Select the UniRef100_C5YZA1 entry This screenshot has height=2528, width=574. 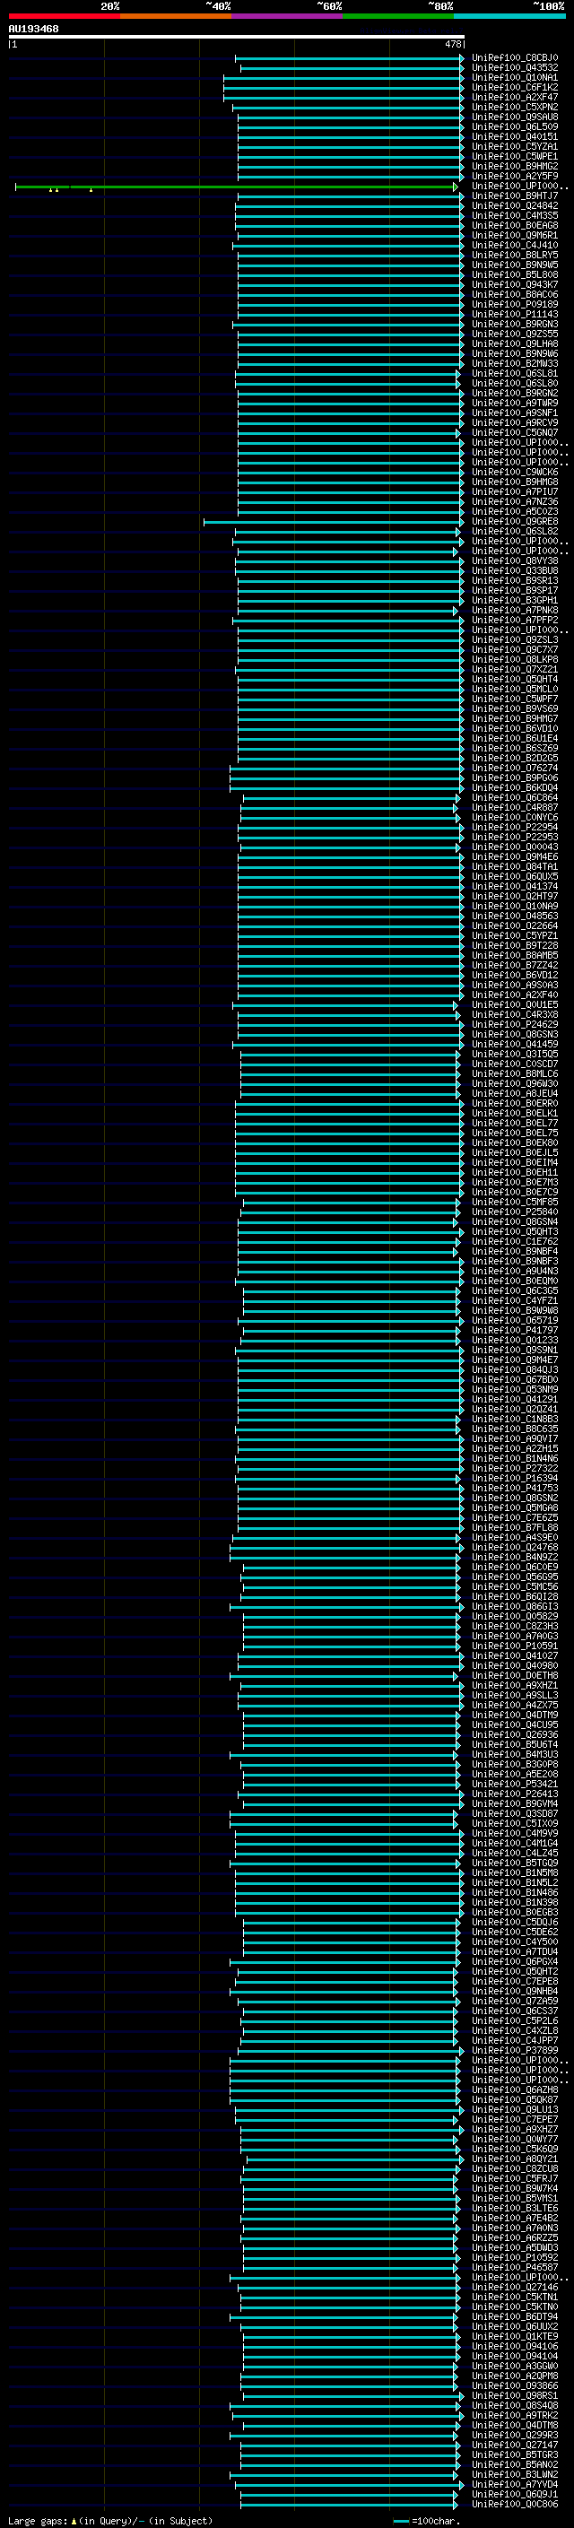(x=514, y=146)
